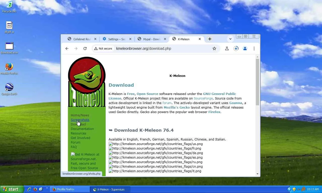The image size is (322, 193).
Task: Follow the lowercase forum link in paragraph
Action: [167, 103]
